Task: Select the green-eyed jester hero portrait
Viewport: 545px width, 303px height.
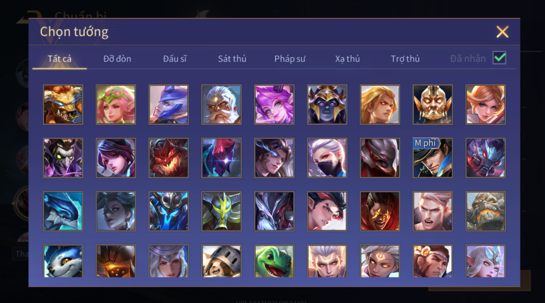Action: (63, 158)
